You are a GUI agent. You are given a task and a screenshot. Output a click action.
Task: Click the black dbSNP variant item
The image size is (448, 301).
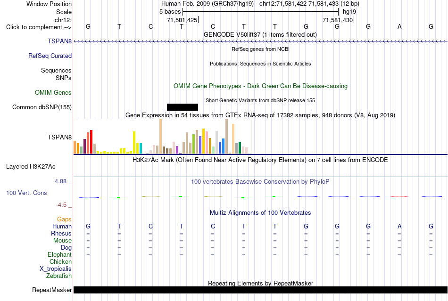(183, 107)
